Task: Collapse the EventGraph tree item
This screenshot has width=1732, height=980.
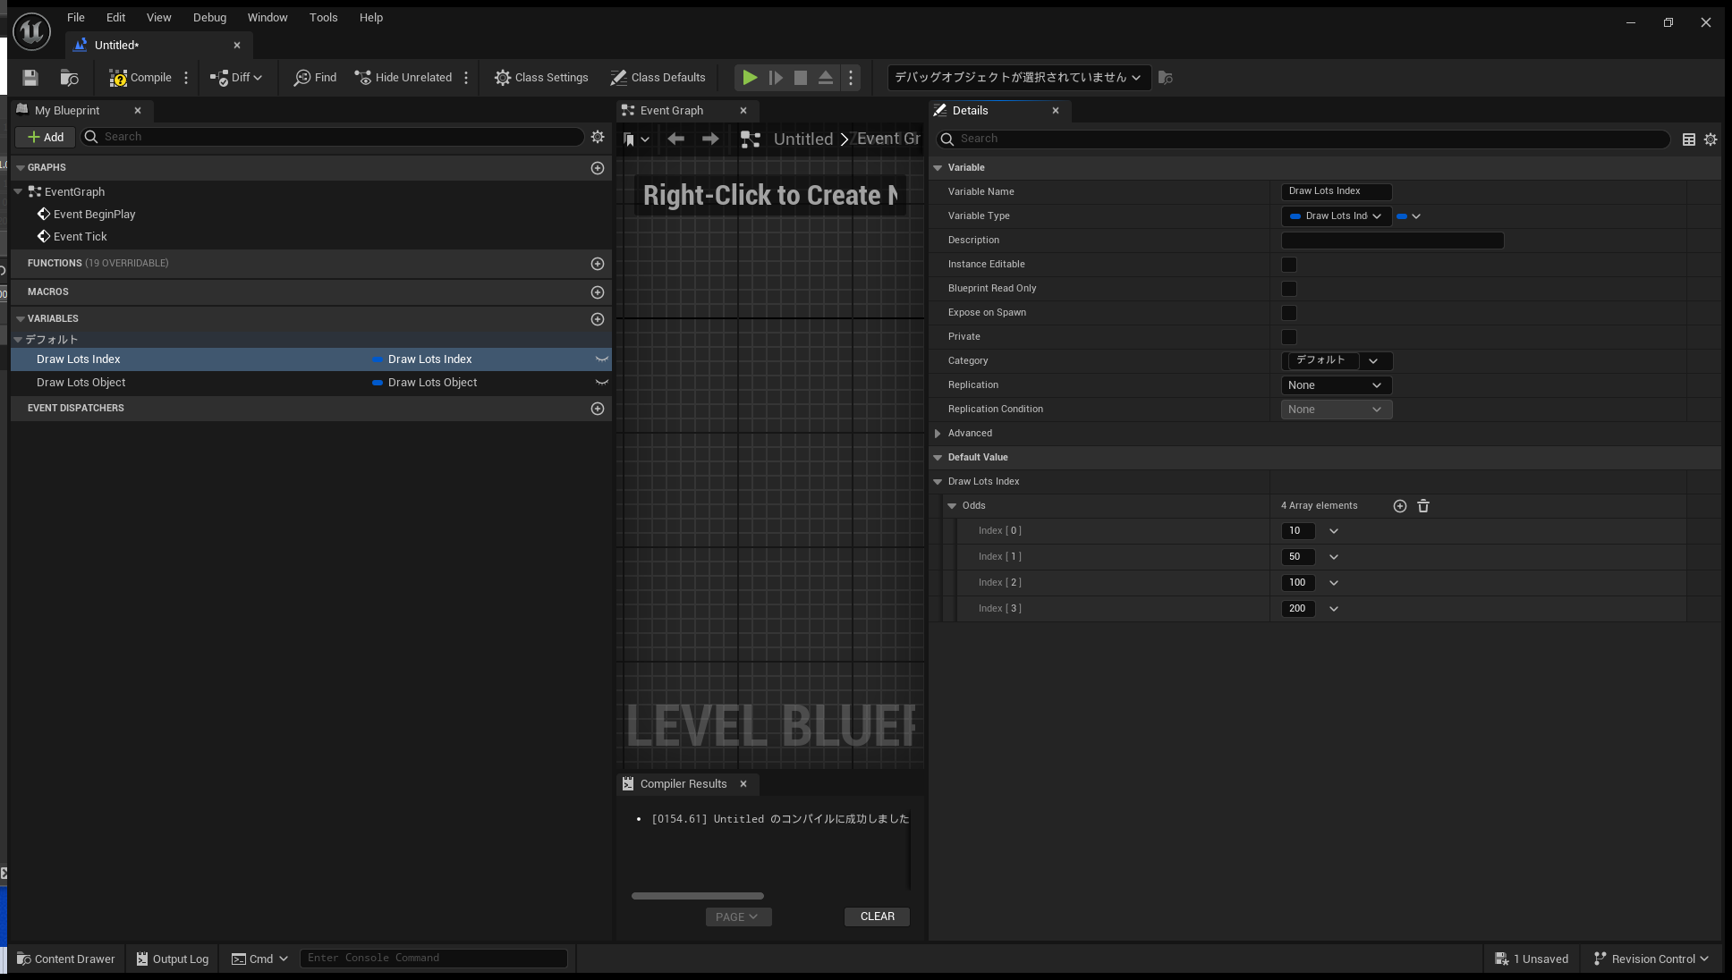Action: tap(18, 192)
